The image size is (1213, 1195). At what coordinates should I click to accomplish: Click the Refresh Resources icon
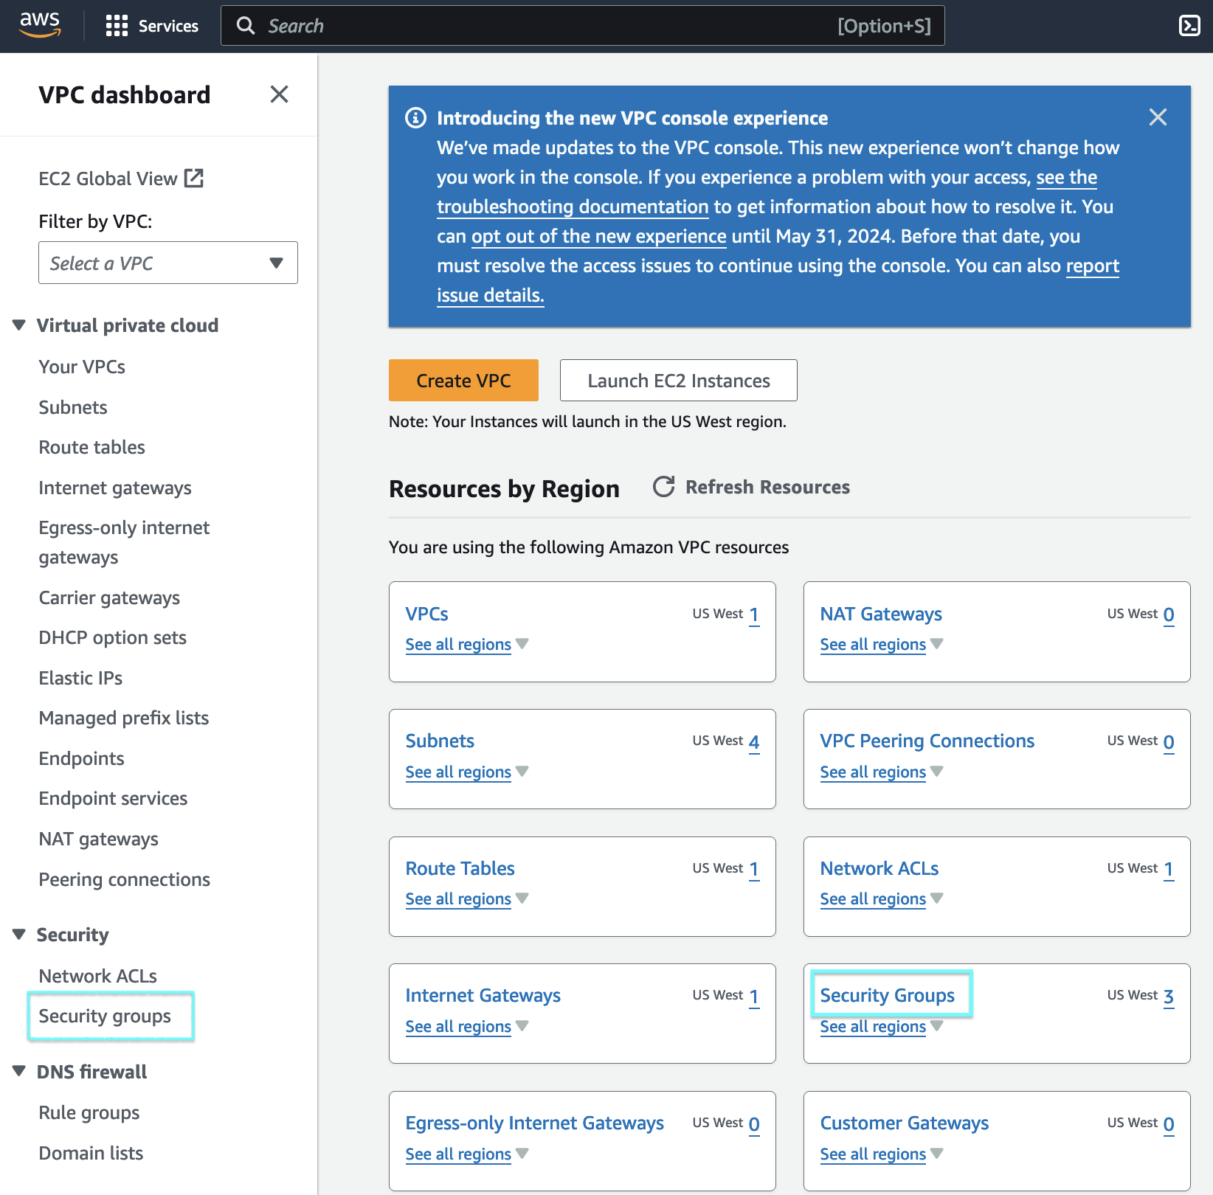click(664, 487)
